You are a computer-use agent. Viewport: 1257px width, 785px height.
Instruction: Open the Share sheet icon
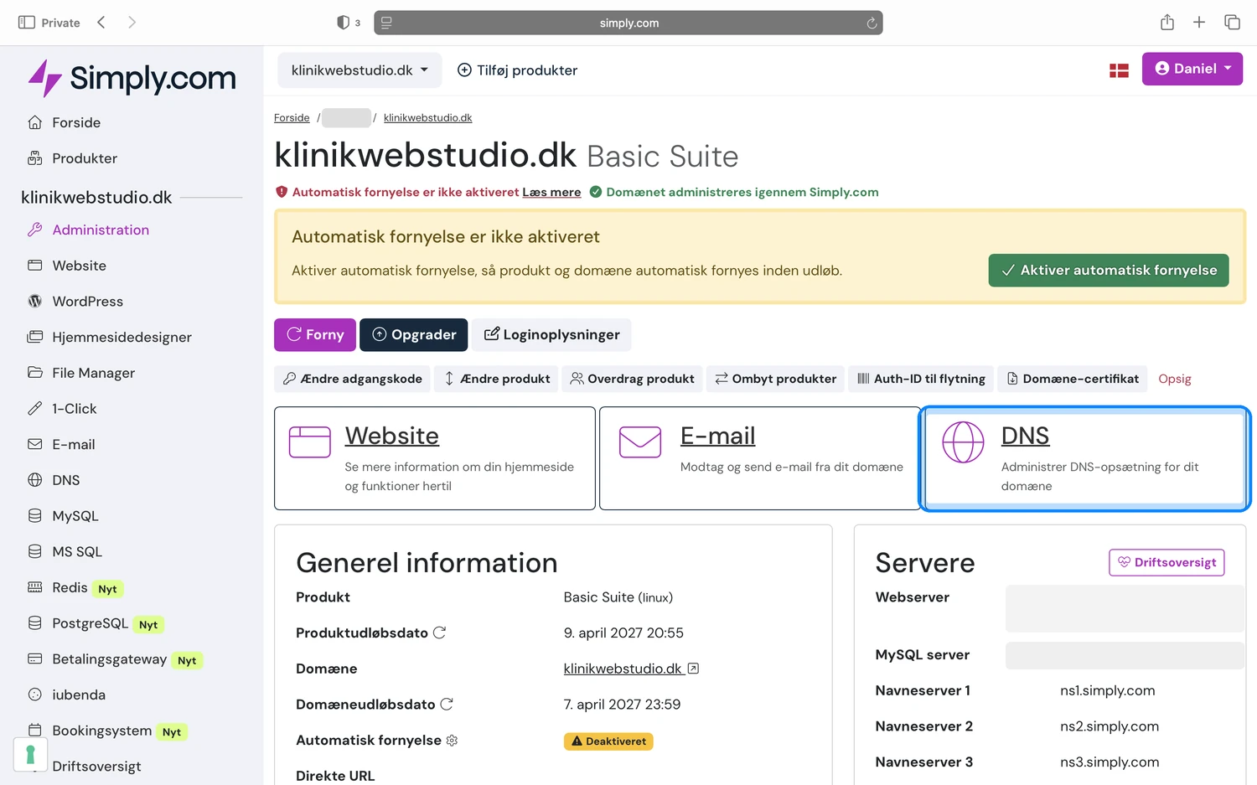click(1167, 22)
